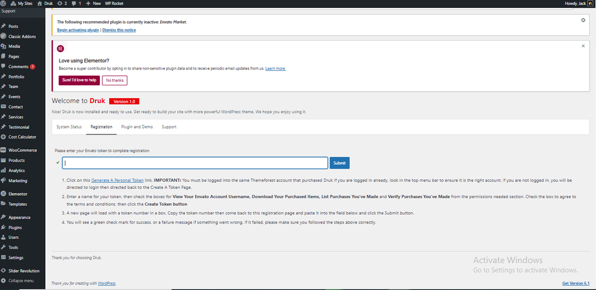Open the Generate A Personal Token link
Image resolution: width=596 pixels, height=290 pixels.
click(x=117, y=180)
